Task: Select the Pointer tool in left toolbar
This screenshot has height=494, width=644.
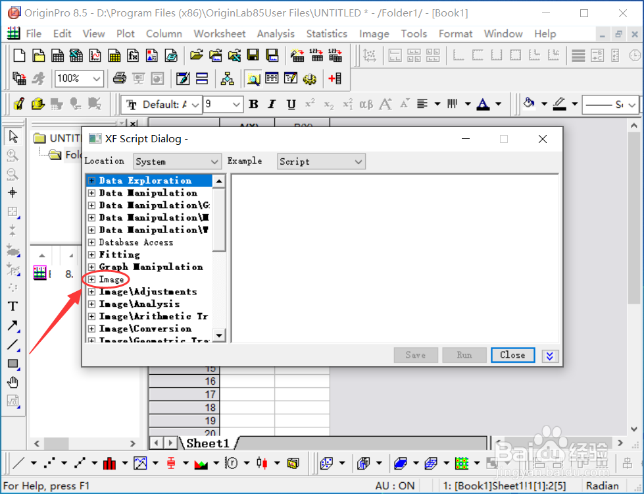Action: point(13,136)
